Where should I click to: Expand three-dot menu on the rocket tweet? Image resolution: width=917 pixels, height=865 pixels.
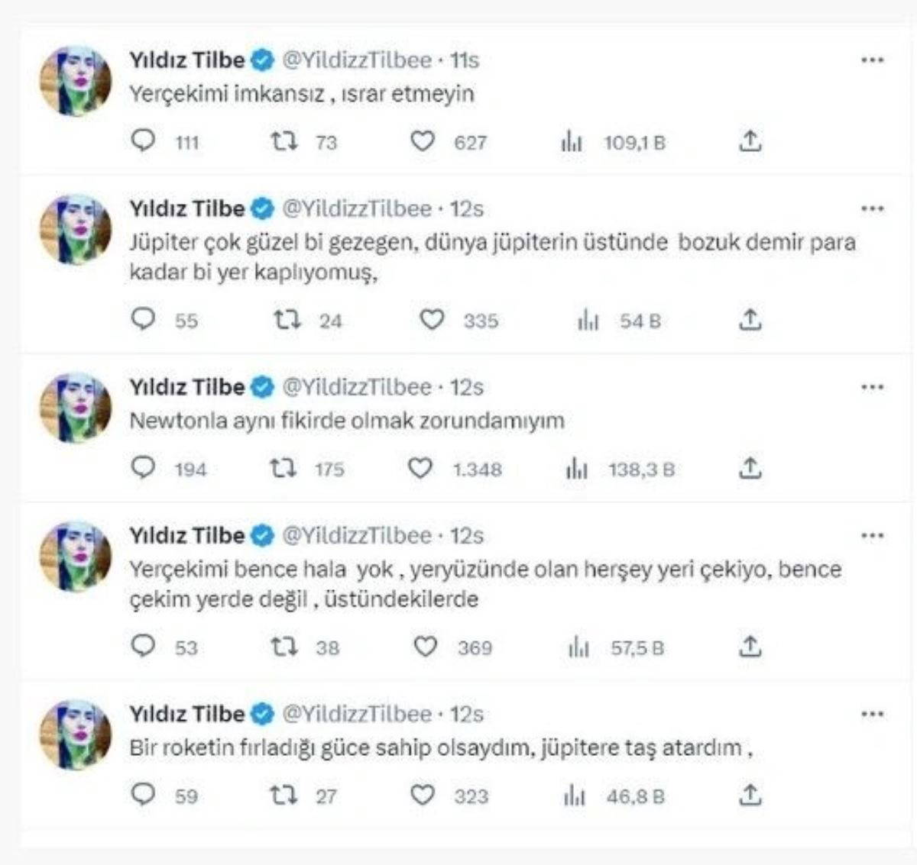point(872,715)
